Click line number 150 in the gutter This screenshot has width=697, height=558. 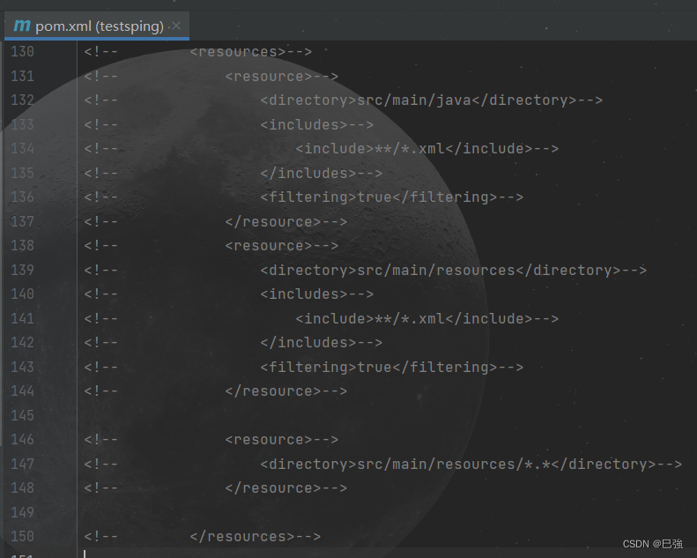[x=22, y=536]
